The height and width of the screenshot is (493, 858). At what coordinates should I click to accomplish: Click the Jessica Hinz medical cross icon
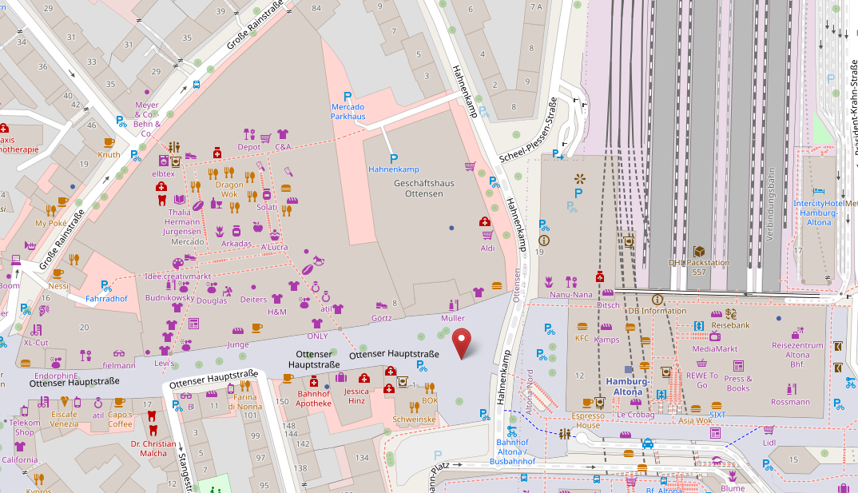(363, 379)
